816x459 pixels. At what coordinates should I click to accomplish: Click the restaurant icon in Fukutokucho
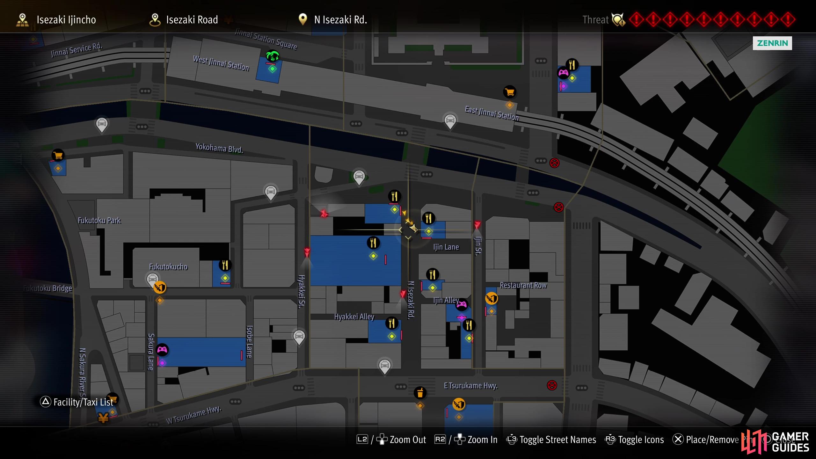pos(225,265)
